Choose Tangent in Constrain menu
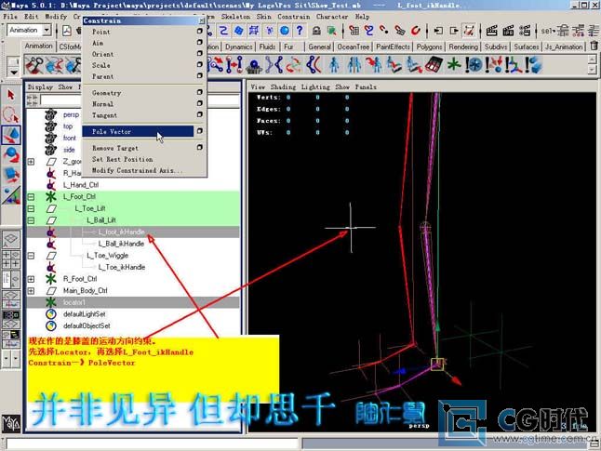Screen dimensions: 601x451 104,115
